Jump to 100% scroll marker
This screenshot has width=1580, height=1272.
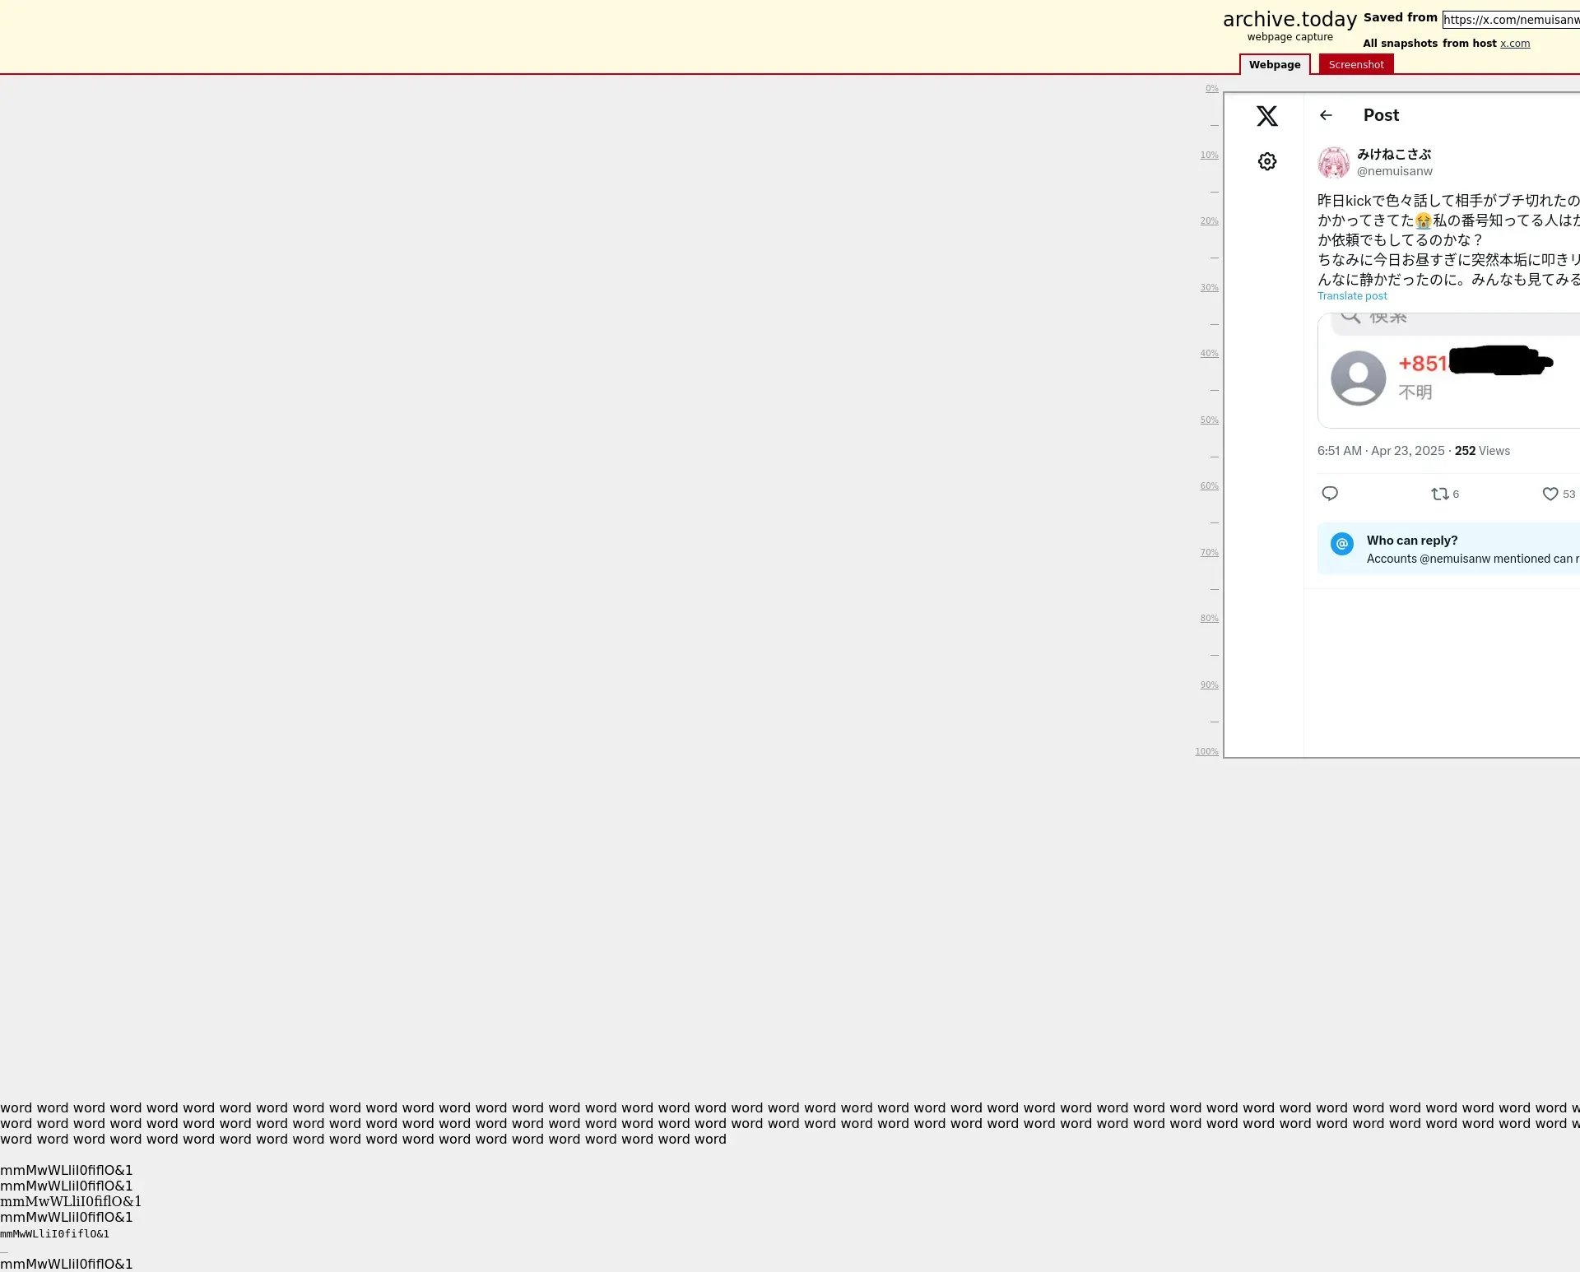(x=1206, y=752)
